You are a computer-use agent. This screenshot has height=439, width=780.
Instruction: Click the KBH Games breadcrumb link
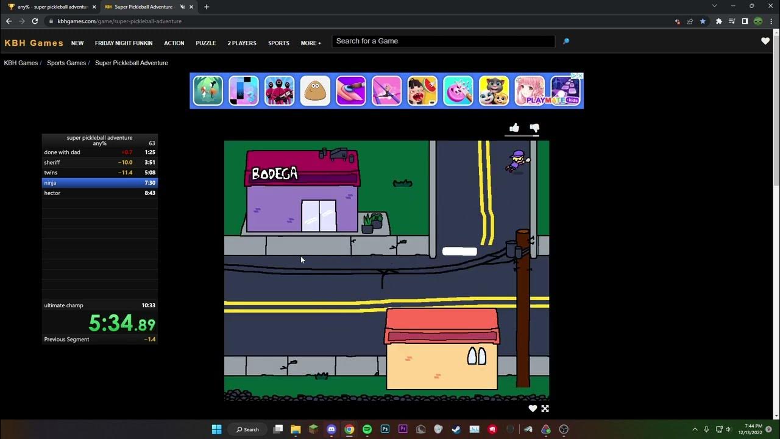21,63
